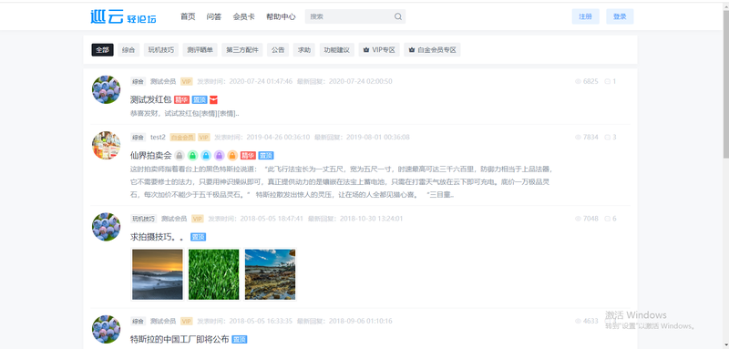Open the avatar beside the 求拍摄技巧 post
The height and width of the screenshot is (349, 729).
[x=106, y=226]
